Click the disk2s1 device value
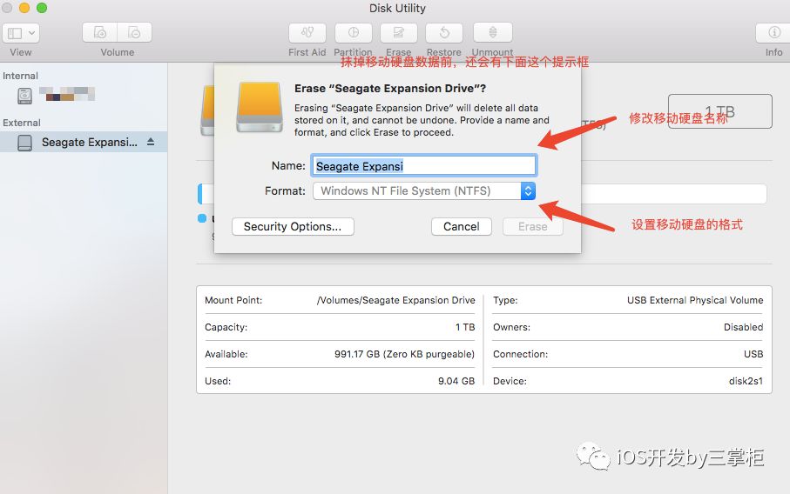 coord(746,381)
